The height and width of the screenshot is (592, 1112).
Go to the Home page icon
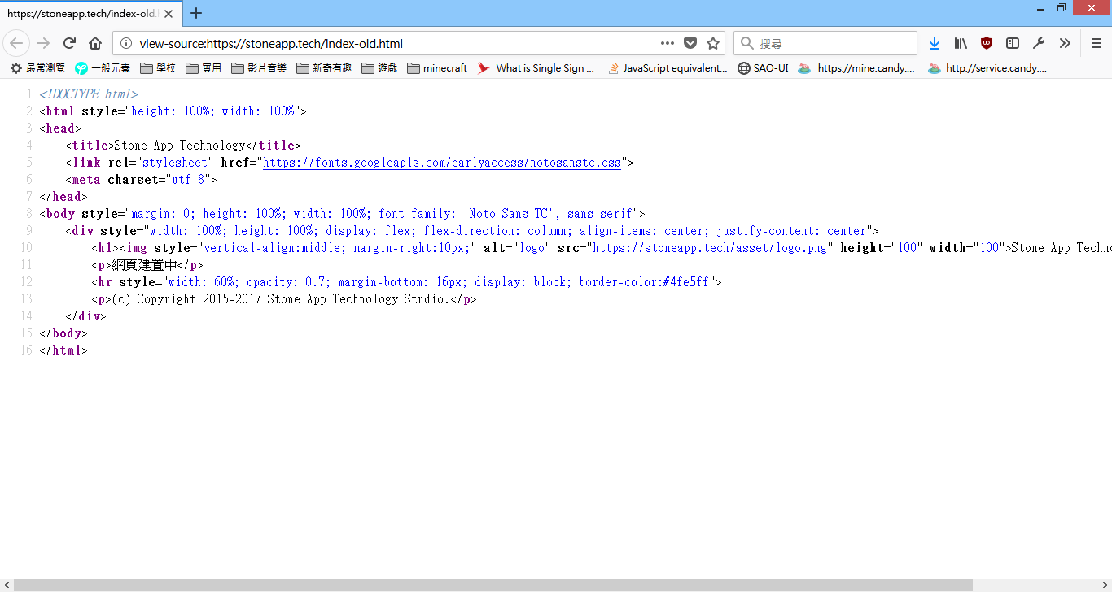95,43
